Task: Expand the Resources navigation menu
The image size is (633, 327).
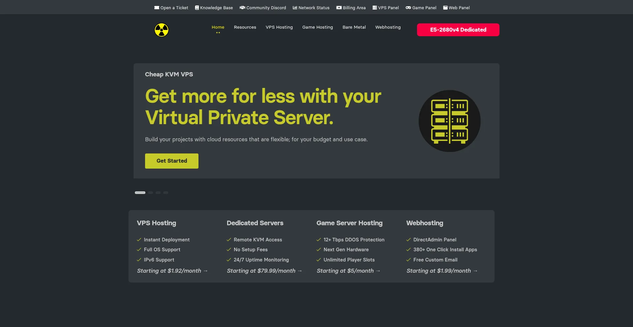Action: point(245,27)
